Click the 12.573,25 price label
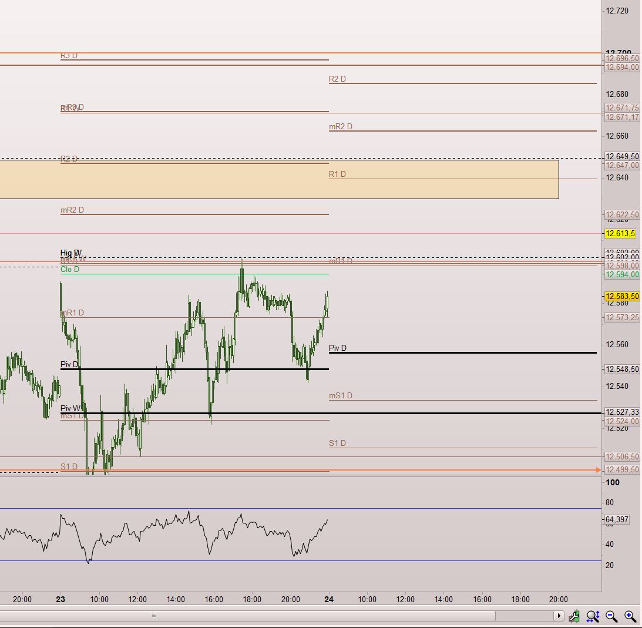This screenshot has width=642, height=628. click(x=622, y=317)
